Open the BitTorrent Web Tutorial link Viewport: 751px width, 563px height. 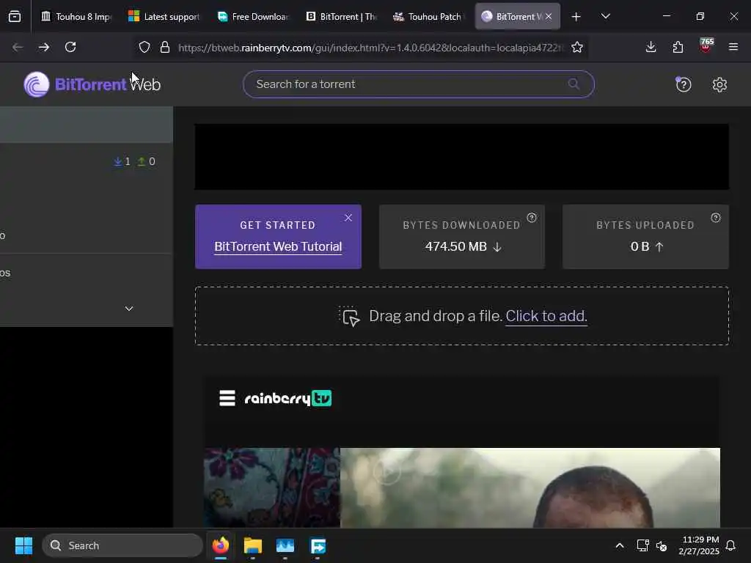pos(278,246)
